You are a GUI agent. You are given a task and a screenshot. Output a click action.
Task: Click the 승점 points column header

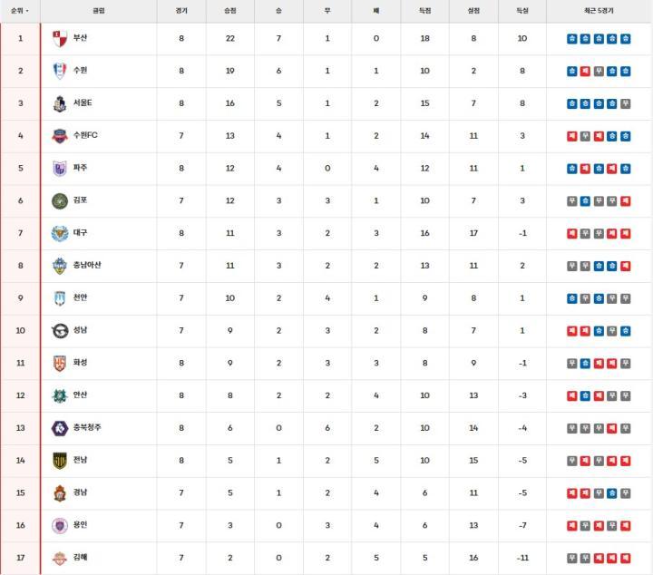229,11
